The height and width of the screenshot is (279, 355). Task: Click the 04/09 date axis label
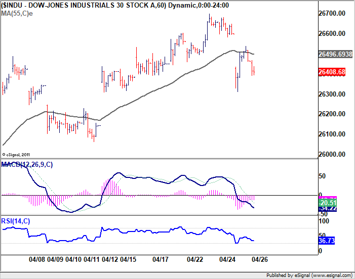pyautogui.click(x=55, y=259)
